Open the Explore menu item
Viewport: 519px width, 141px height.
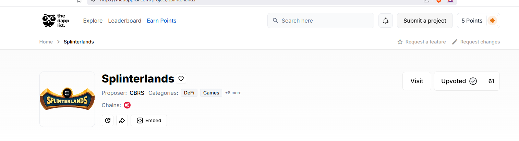(93, 21)
